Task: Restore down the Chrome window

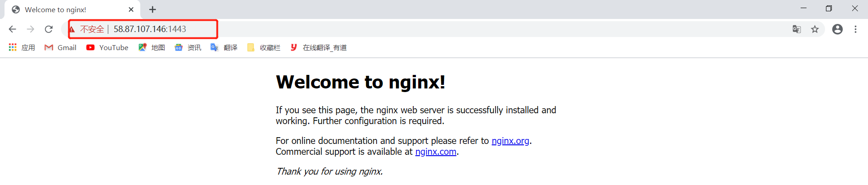Action: (x=829, y=8)
